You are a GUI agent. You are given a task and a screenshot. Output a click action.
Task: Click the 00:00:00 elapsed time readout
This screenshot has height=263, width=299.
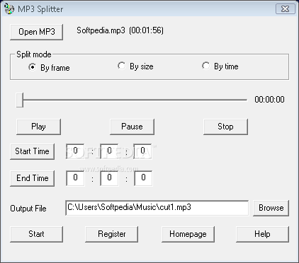269,100
